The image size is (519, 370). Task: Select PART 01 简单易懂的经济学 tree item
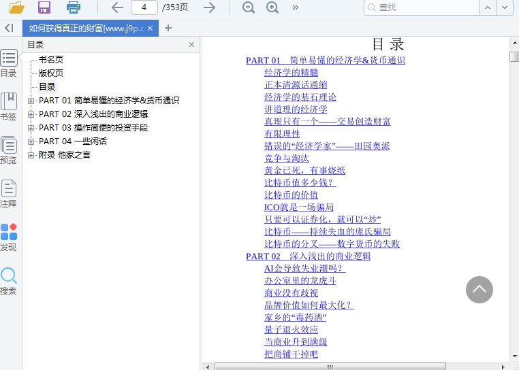tap(109, 101)
